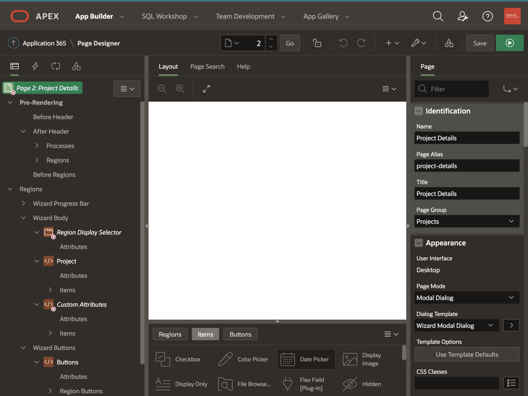Undo the last change
Image resolution: width=528 pixels, height=396 pixels.
343,43
